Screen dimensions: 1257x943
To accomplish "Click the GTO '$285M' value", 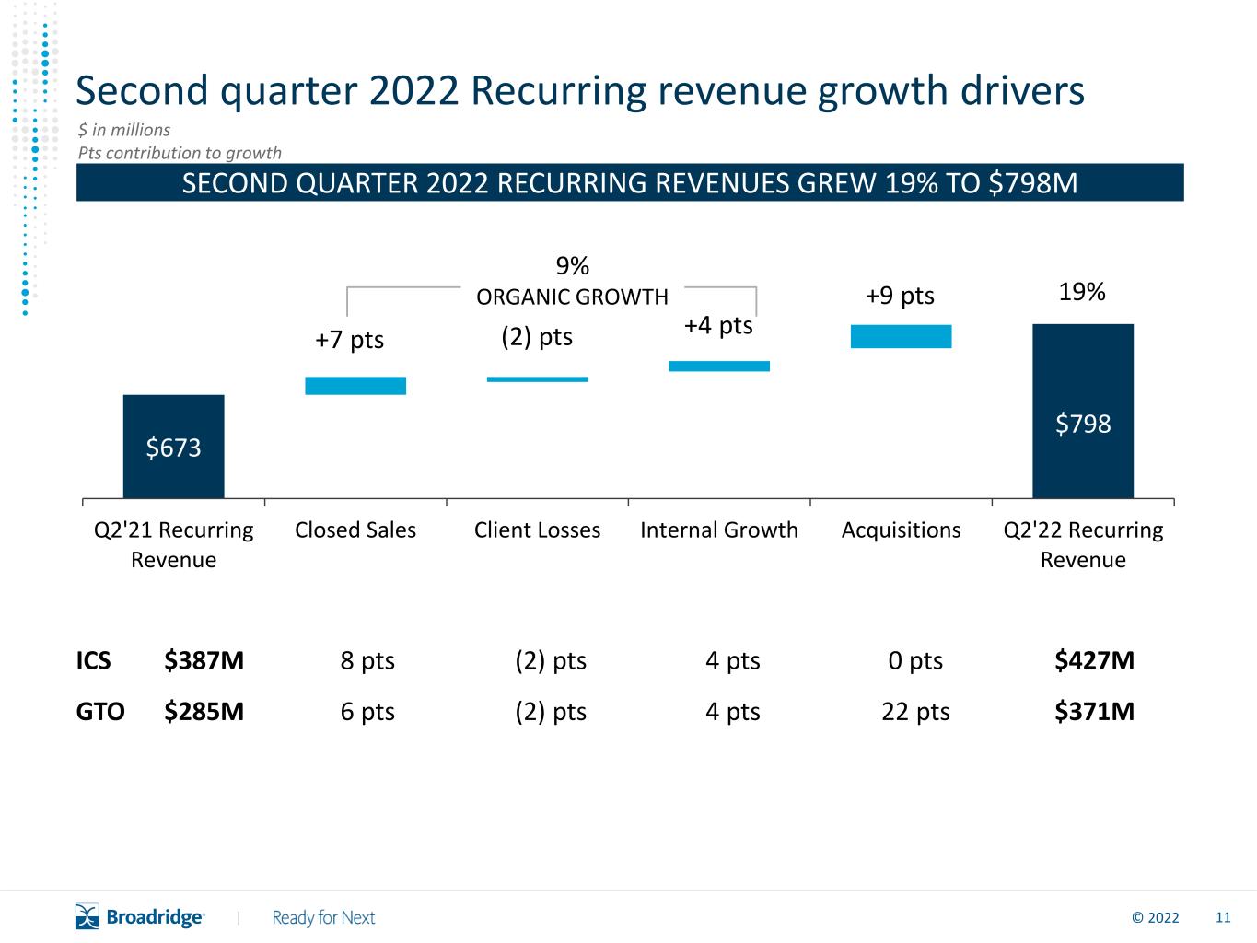I will point(204,711).
